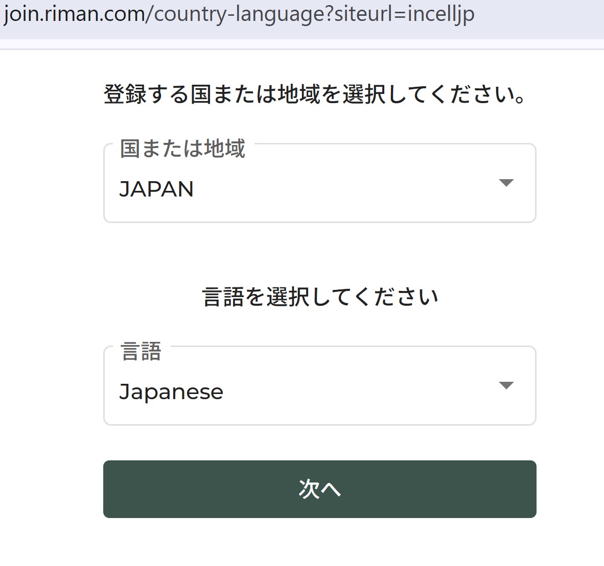Click the arrow on the Japanese language selector

(506, 385)
